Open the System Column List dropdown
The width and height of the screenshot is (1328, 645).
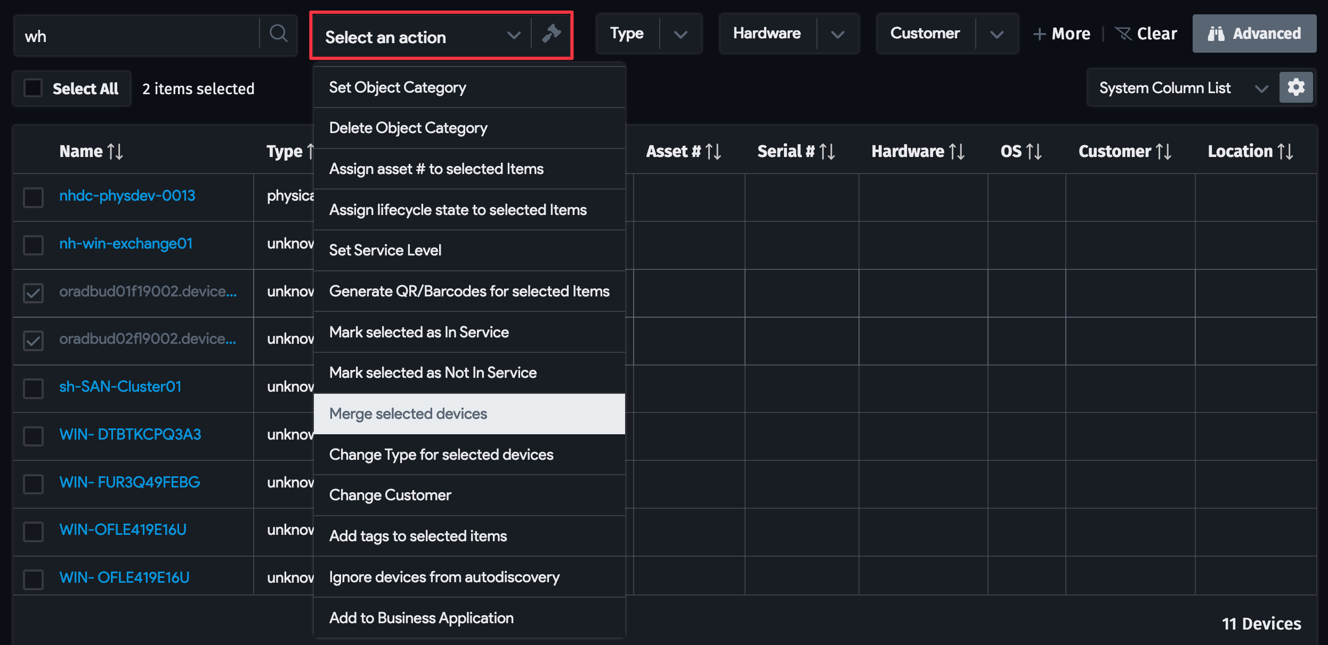[x=1183, y=88]
